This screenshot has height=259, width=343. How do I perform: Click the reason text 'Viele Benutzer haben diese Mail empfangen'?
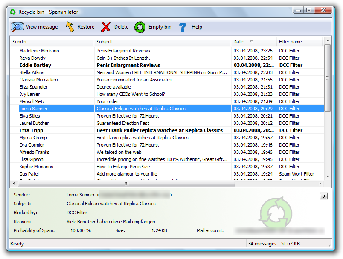point(111,222)
